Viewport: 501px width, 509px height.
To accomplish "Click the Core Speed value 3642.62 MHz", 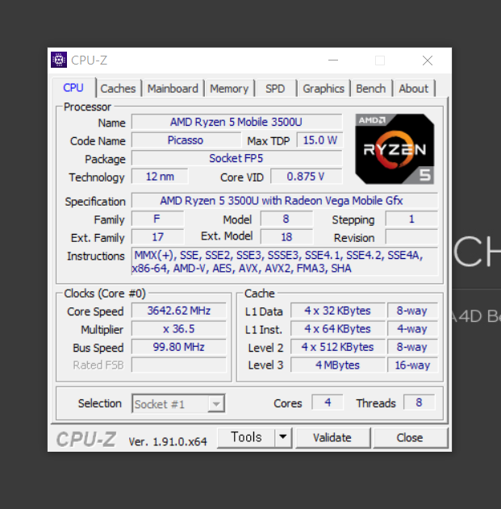I will click(x=179, y=311).
